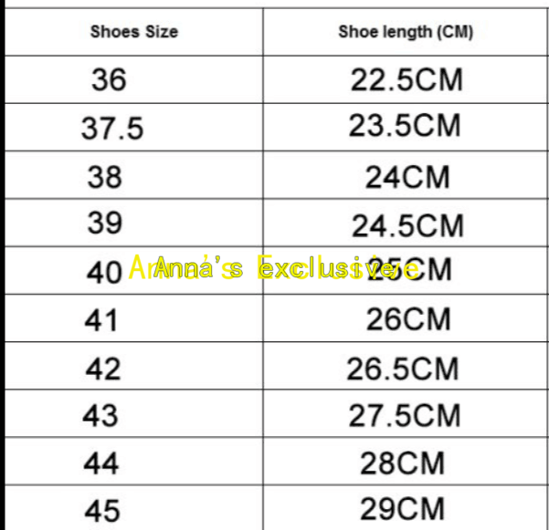
Task: Click the 23.5CM length cell
Action: 405,127
